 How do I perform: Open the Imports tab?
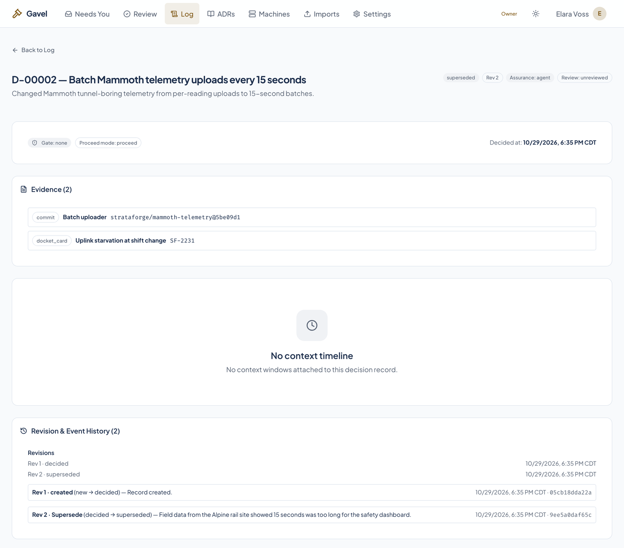[322, 14]
